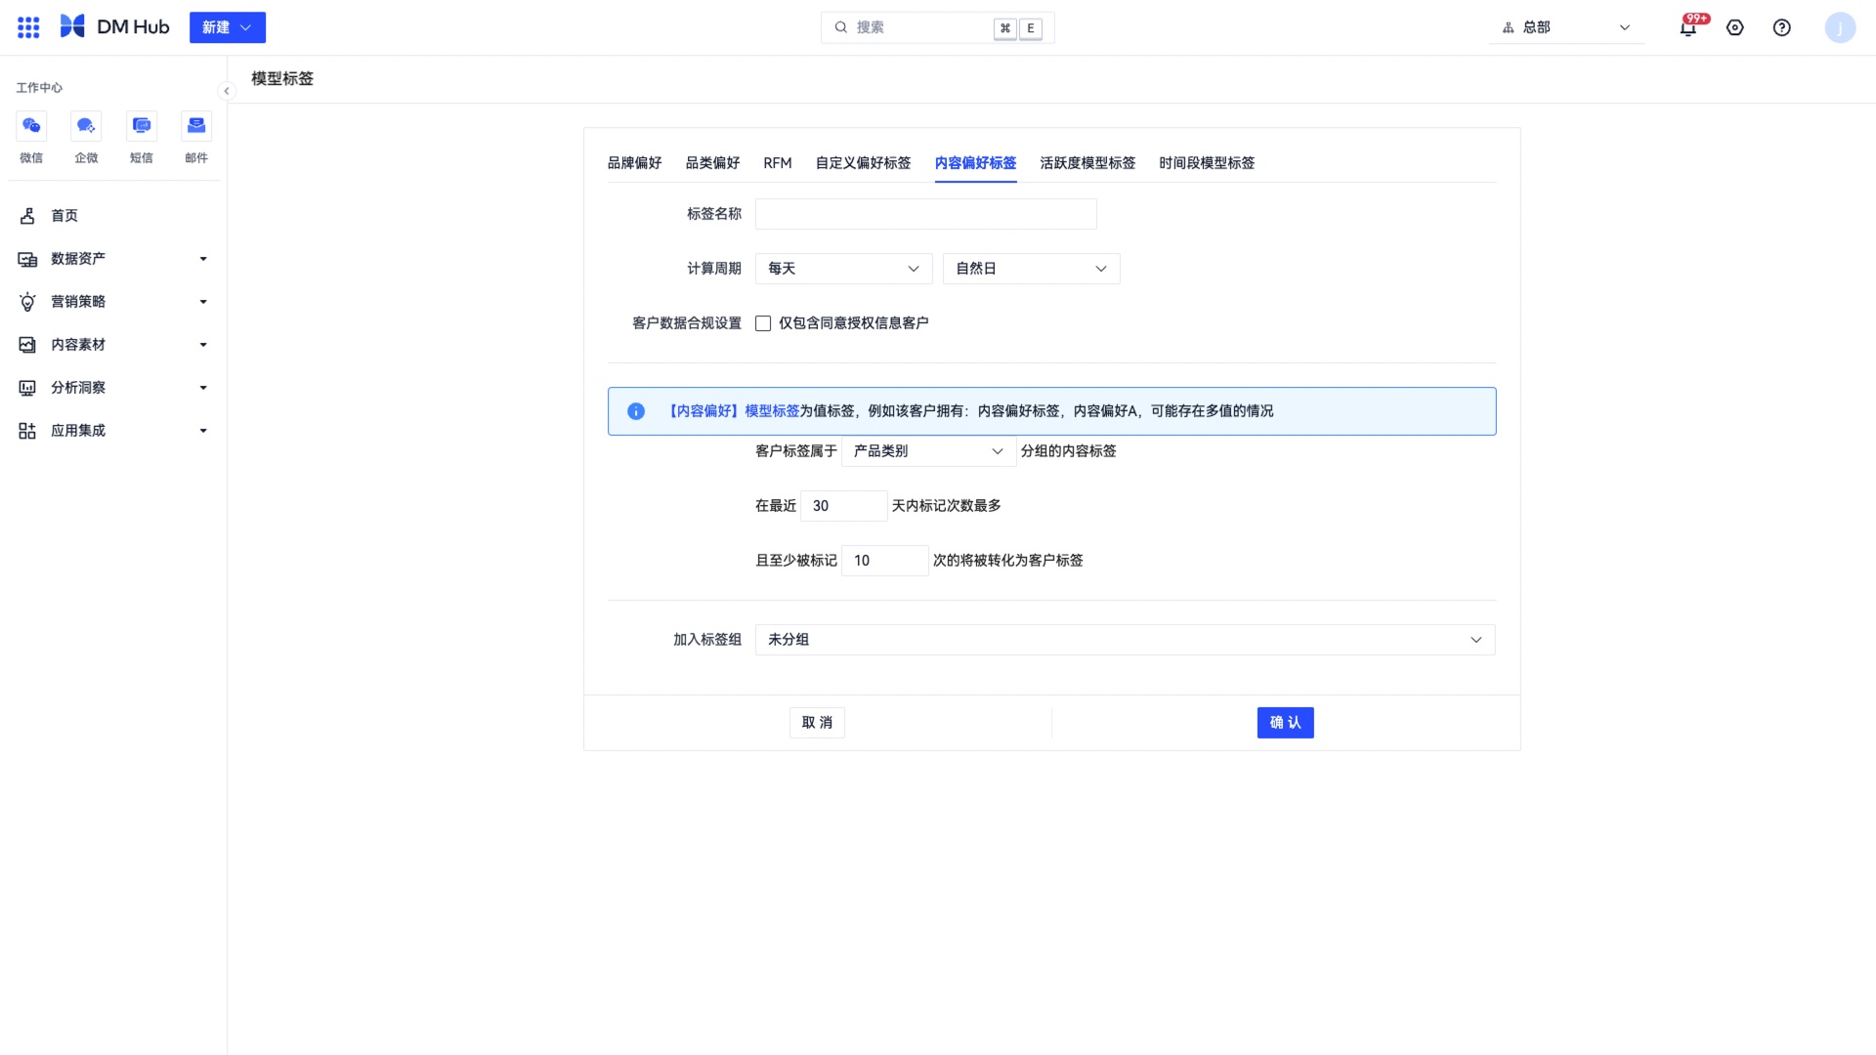1876x1055 pixels.
Task: Switch to the 活跃度模型标签 tab
Action: 1088,163
